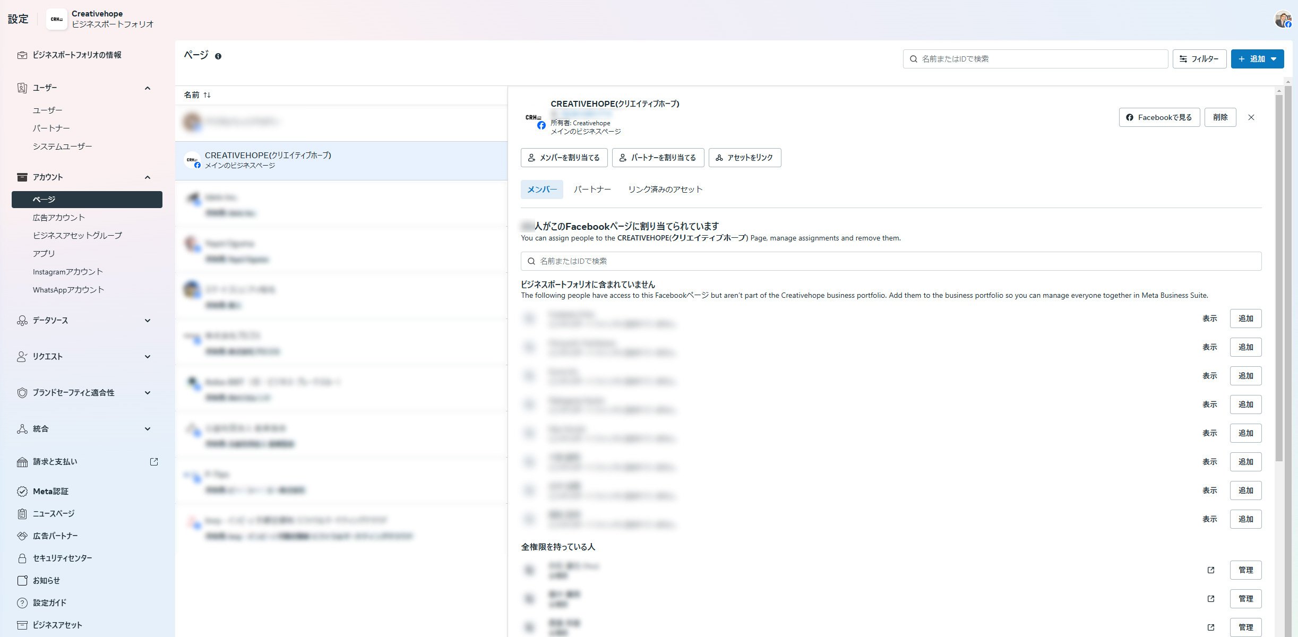This screenshot has width=1298, height=637.
Task: Click the ビジネスアセット icon in sidebar
Action: (22, 625)
